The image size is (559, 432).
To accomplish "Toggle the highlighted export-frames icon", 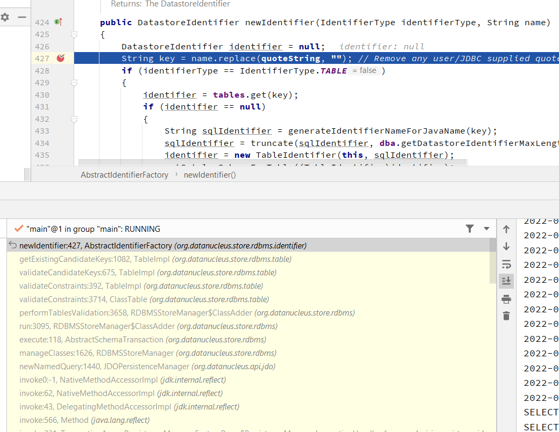I will [x=506, y=280].
